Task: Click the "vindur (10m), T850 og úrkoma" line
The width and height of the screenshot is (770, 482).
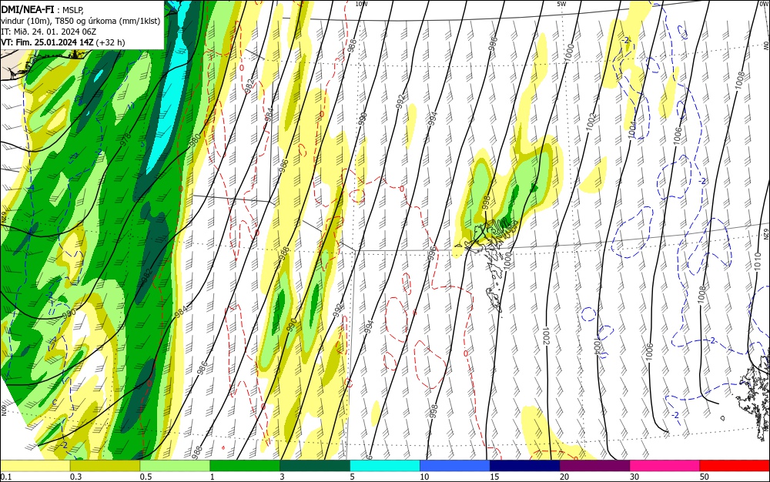Action: point(81,20)
